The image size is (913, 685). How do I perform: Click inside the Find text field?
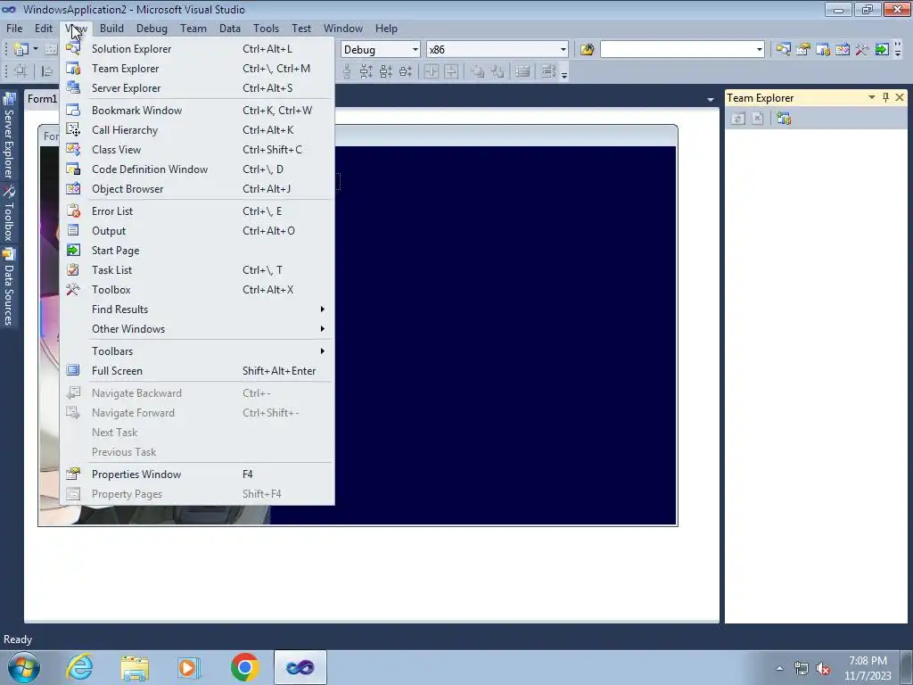click(678, 50)
